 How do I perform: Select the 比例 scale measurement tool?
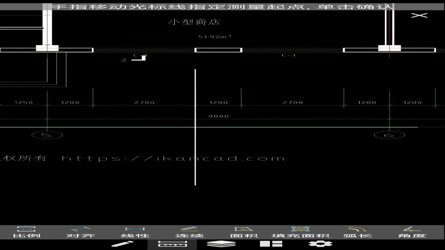pos(26,232)
